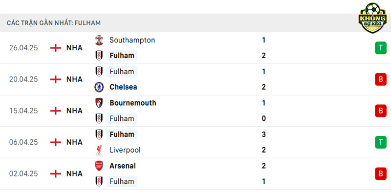The width and height of the screenshot is (391, 195).
Task: Click red B badge for Bournemouth match
Action: coord(381,111)
